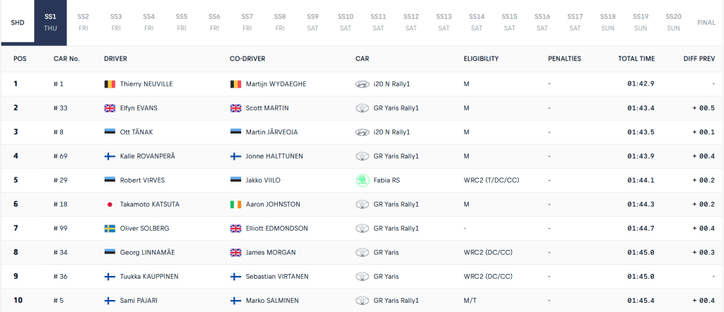Open the SS20 Sunday stage tab
Viewport: 724px width, 312px height.
673,22
